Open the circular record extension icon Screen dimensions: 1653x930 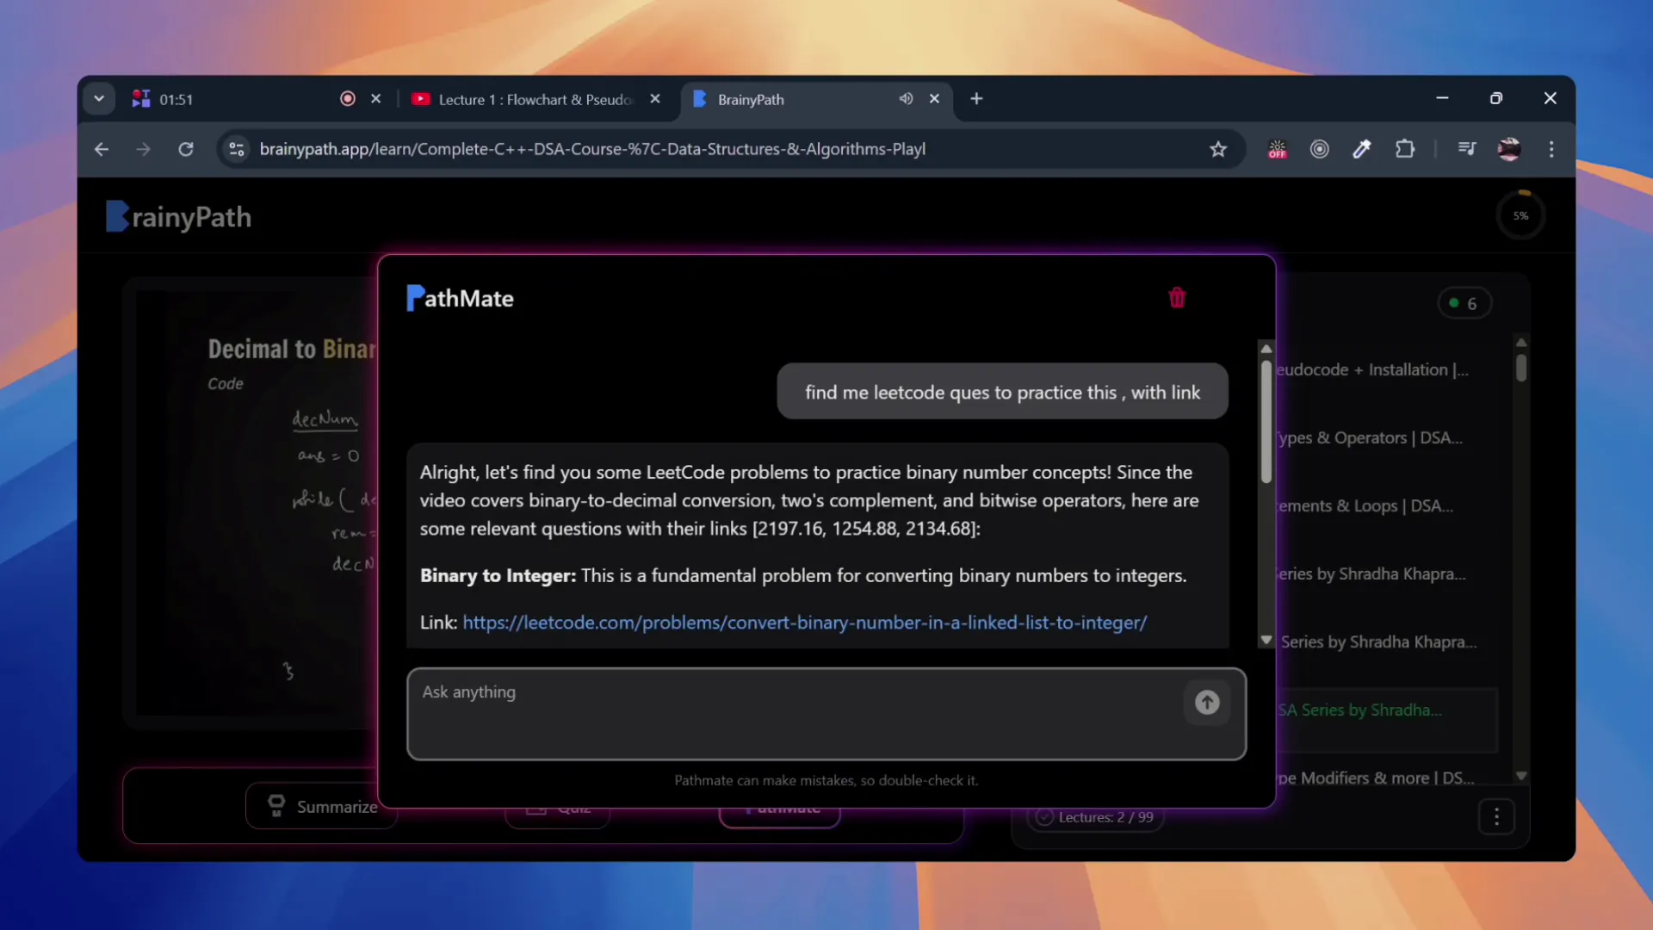pos(1319,149)
